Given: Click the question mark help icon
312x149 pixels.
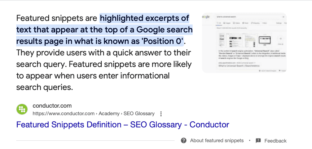Looking at the screenshot, I should pyautogui.click(x=184, y=140).
